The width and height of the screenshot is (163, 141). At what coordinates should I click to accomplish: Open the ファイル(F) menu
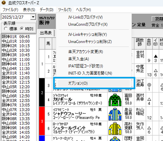(10, 10)
